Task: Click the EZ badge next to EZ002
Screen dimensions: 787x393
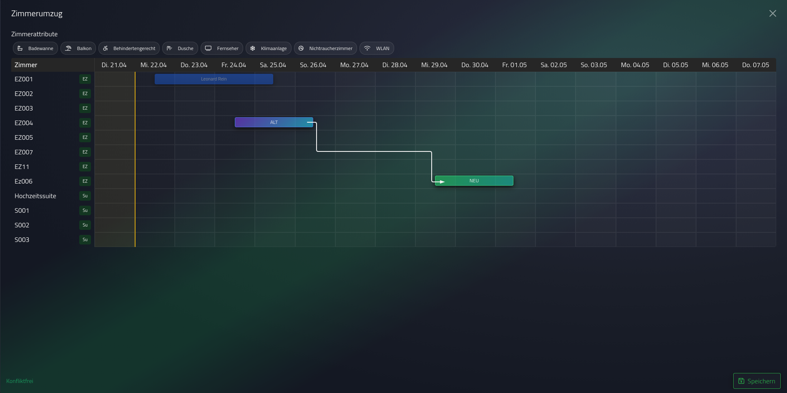Action: coord(85,93)
